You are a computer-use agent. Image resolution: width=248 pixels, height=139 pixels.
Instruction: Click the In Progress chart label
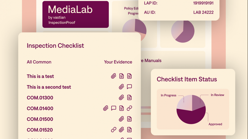(x=168, y=95)
